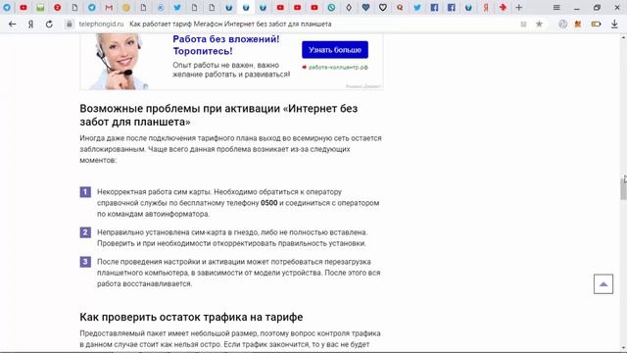Screen dimensions: 627x353
Task: Switch to the red arrow icon tab
Action: [x=503, y=7]
